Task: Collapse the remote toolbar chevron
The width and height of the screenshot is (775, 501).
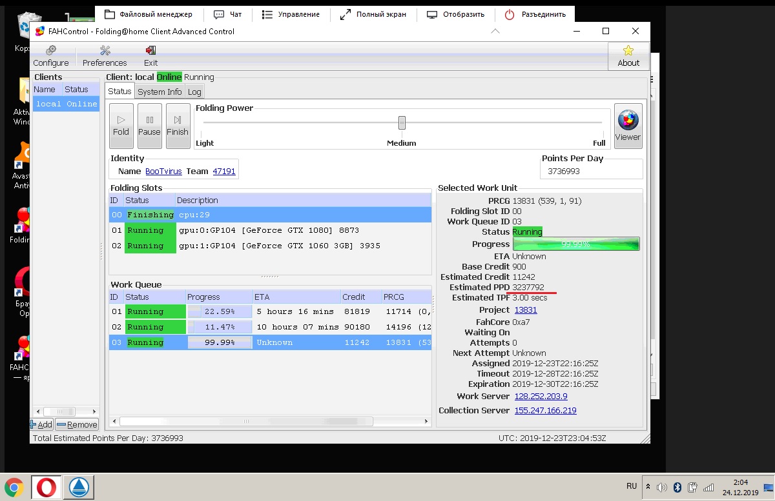Action: click(x=495, y=30)
